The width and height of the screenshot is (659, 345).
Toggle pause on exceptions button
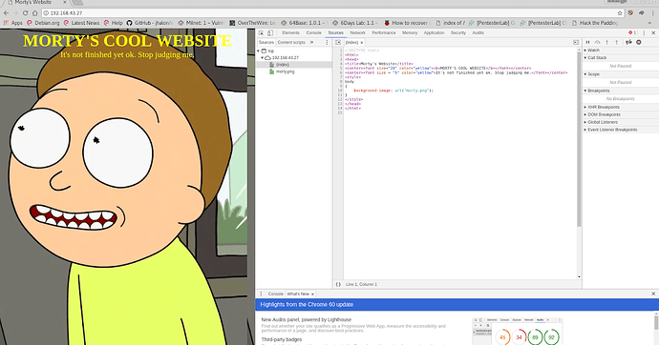click(x=639, y=42)
